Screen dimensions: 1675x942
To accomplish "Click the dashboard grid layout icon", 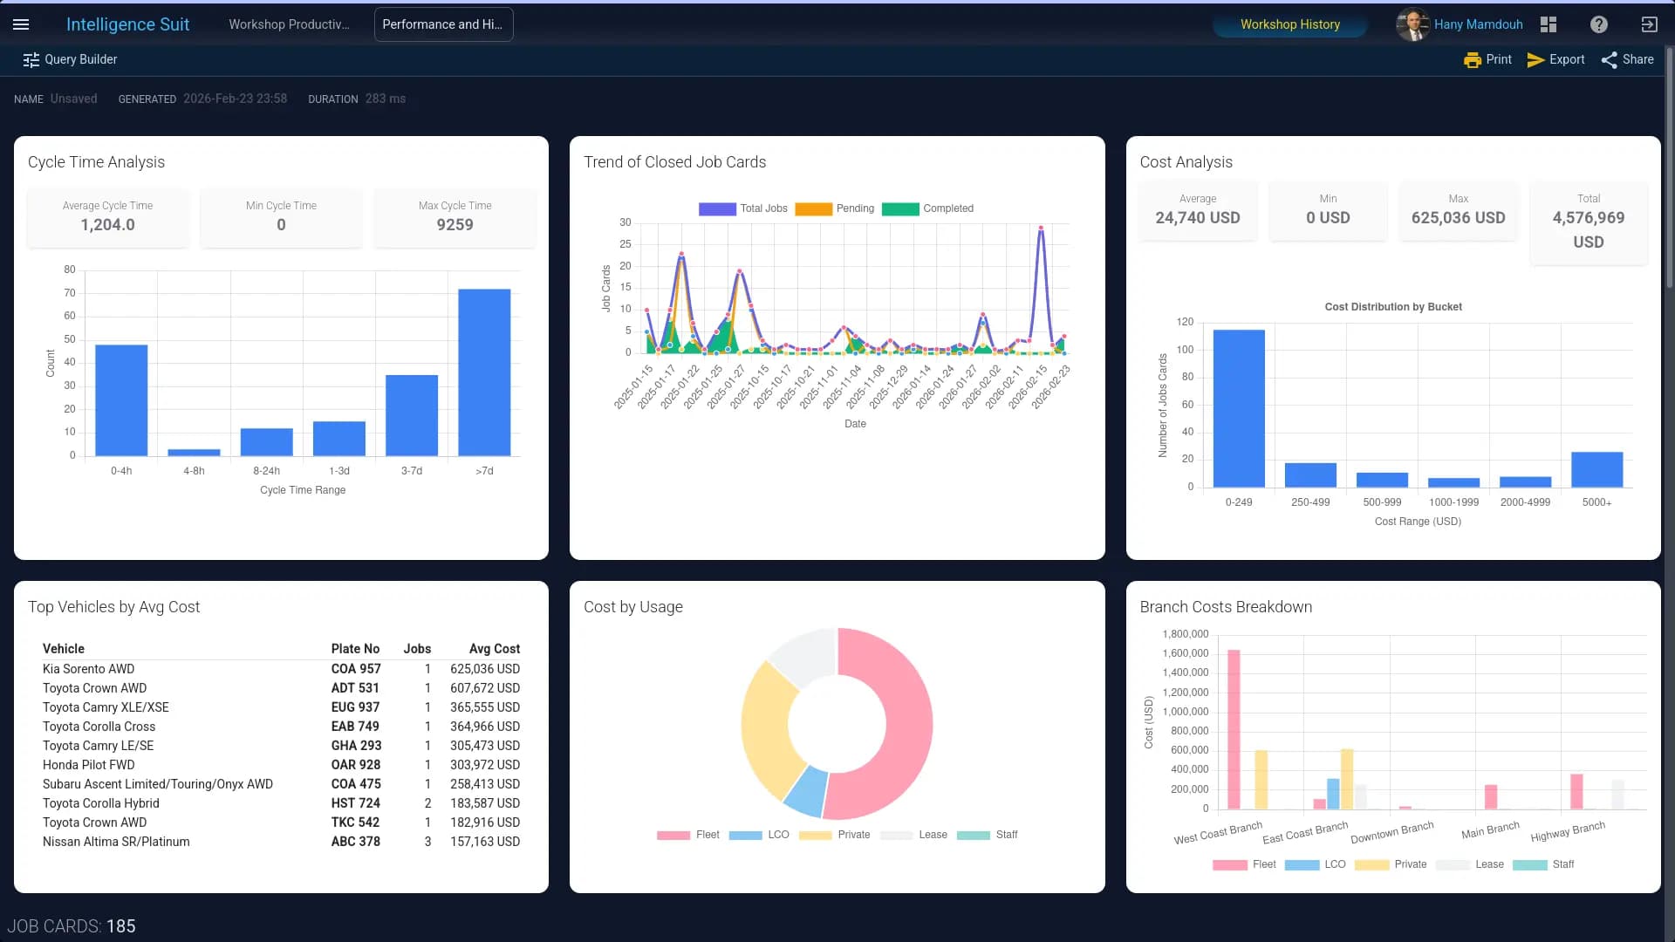I will coord(1549,24).
